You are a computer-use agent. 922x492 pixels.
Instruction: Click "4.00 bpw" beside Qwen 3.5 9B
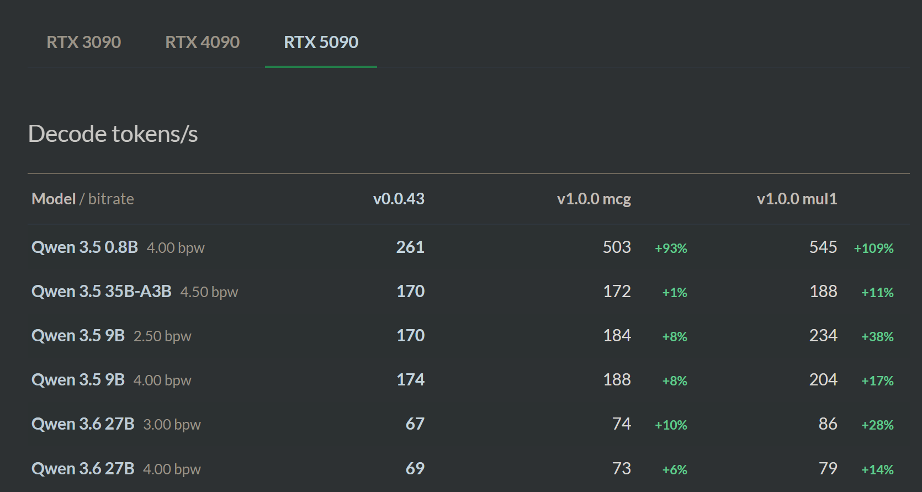coord(162,380)
